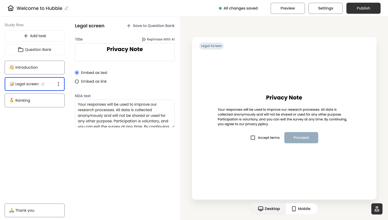This screenshot has height=220, width=388.
Task: Click inside the NDA text field
Action: coord(125,113)
